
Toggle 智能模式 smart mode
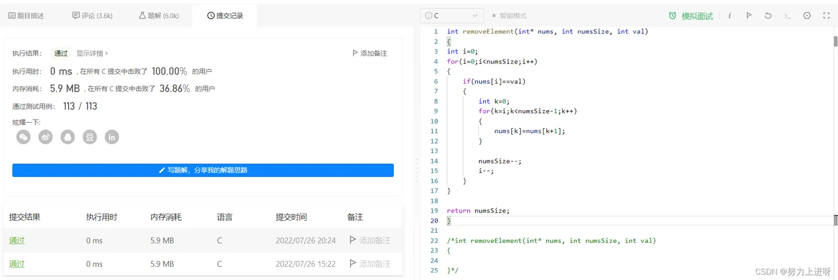(509, 16)
